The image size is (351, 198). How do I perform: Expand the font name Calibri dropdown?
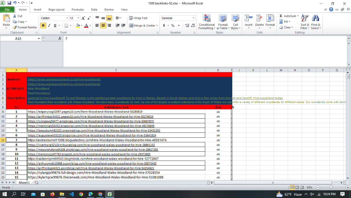(x=67, y=18)
